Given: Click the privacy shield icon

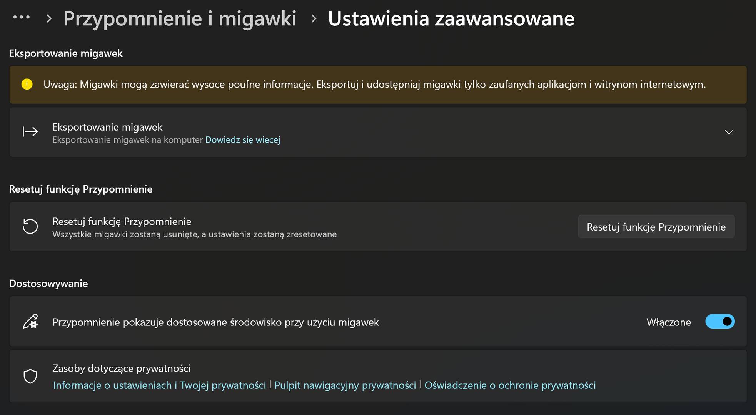Looking at the screenshot, I should (x=30, y=376).
